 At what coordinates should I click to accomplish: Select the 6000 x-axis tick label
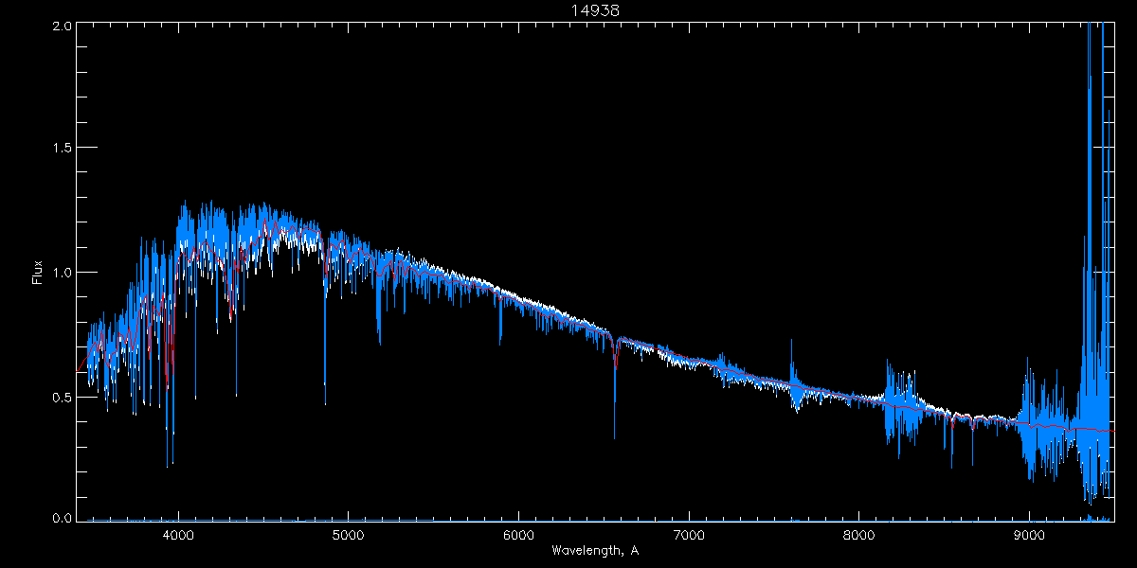coord(518,533)
